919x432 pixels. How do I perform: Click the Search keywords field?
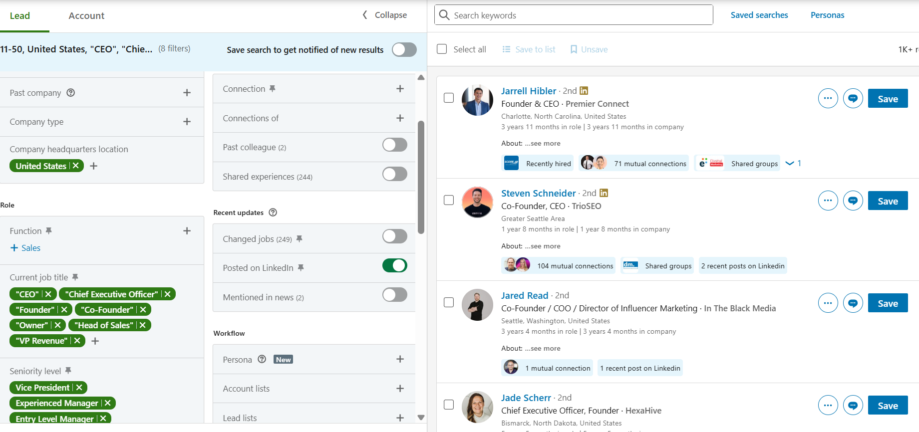(574, 15)
